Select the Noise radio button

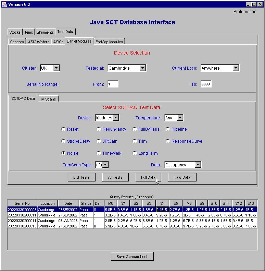pyautogui.click(x=63, y=153)
